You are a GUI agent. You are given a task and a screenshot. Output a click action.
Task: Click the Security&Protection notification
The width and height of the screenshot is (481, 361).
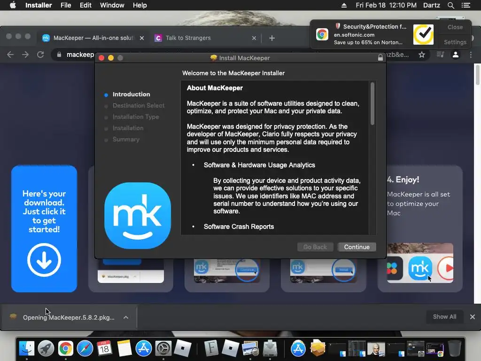point(373,34)
